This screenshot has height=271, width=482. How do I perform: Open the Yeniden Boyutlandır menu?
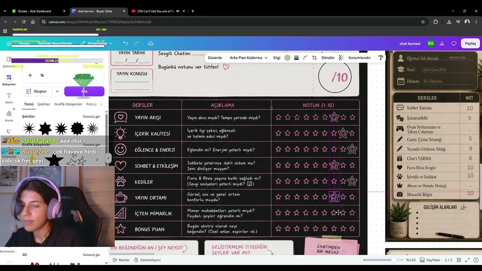click(x=55, y=43)
